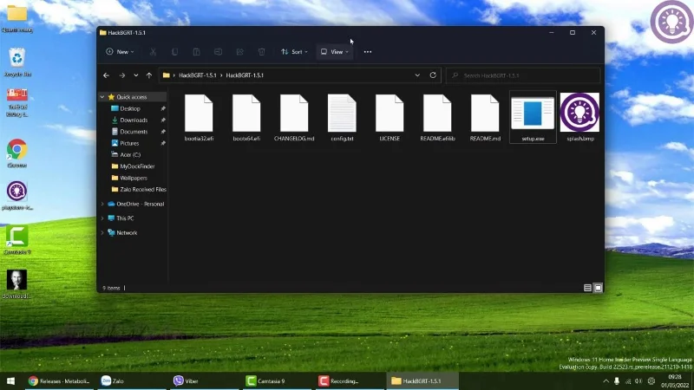Image resolution: width=694 pixels, height=390 pixels.
Task: Click the Share icon in toolbar
Action: pos(240,52)
